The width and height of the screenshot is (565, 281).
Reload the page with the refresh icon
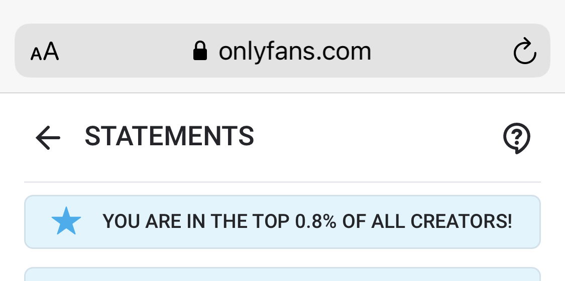(x=525, y=51)
